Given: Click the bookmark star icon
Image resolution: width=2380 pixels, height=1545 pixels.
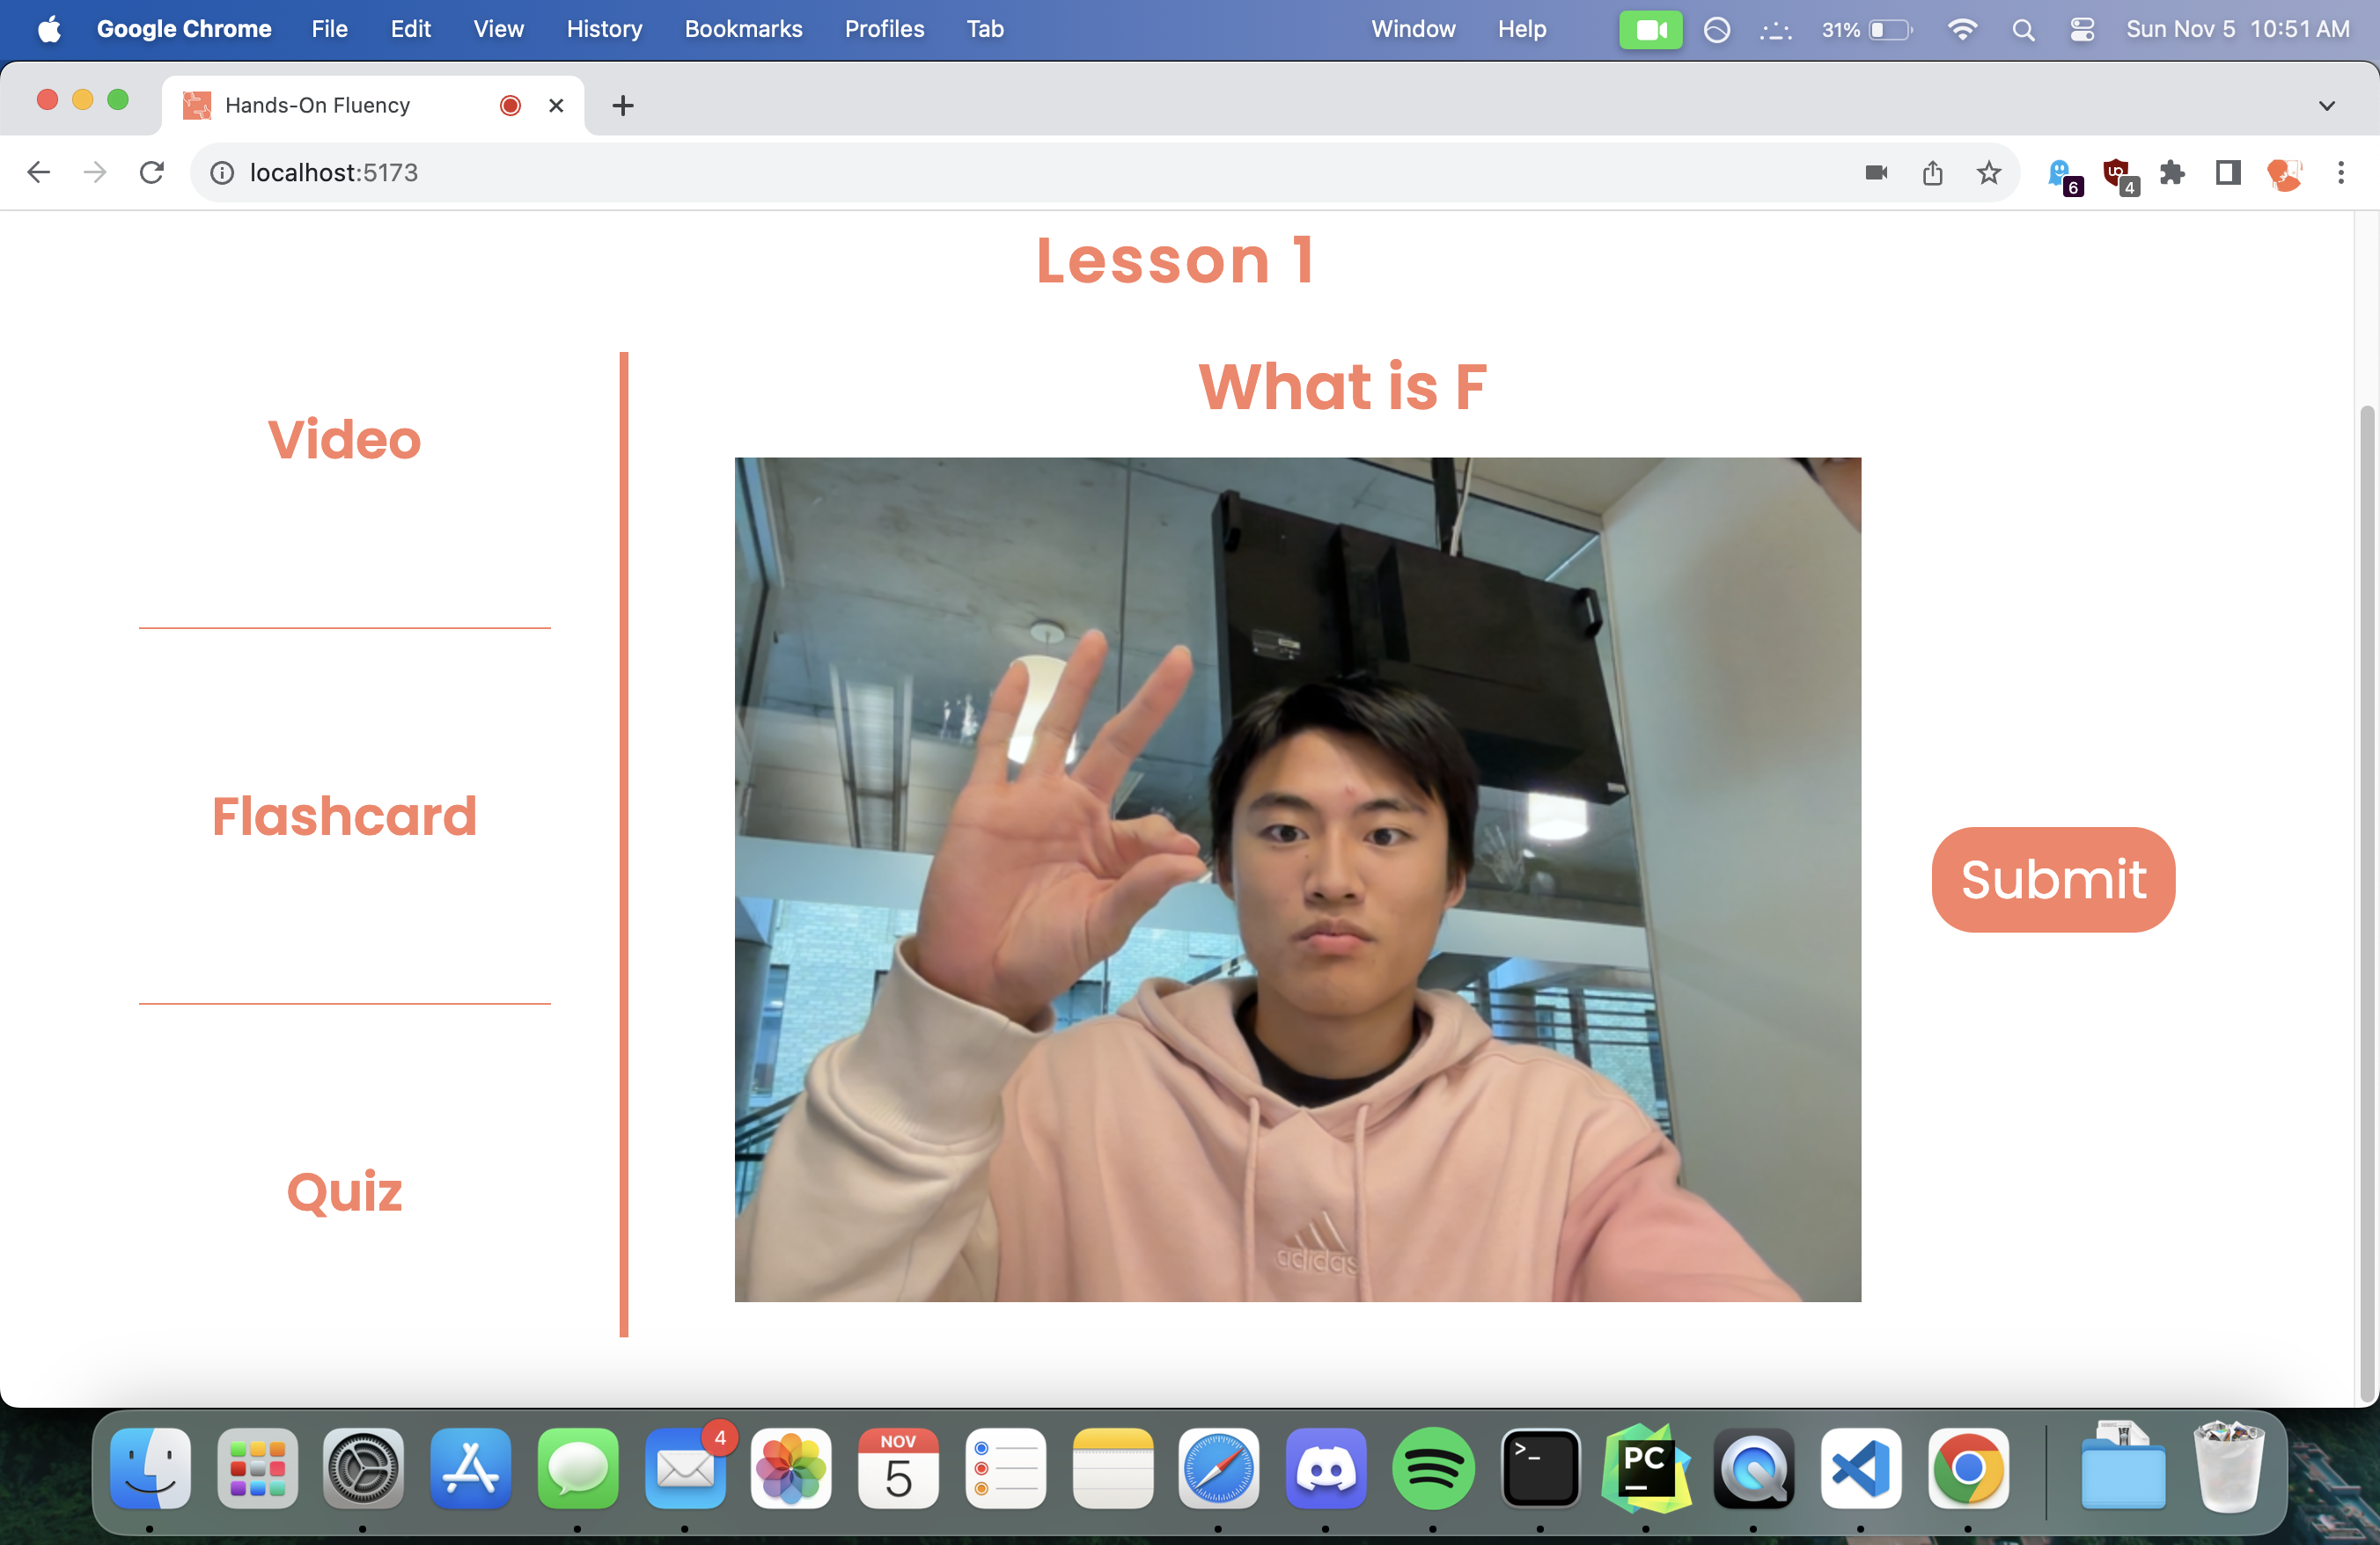Looking at the screenshot, I should [x=1988, y=172].
